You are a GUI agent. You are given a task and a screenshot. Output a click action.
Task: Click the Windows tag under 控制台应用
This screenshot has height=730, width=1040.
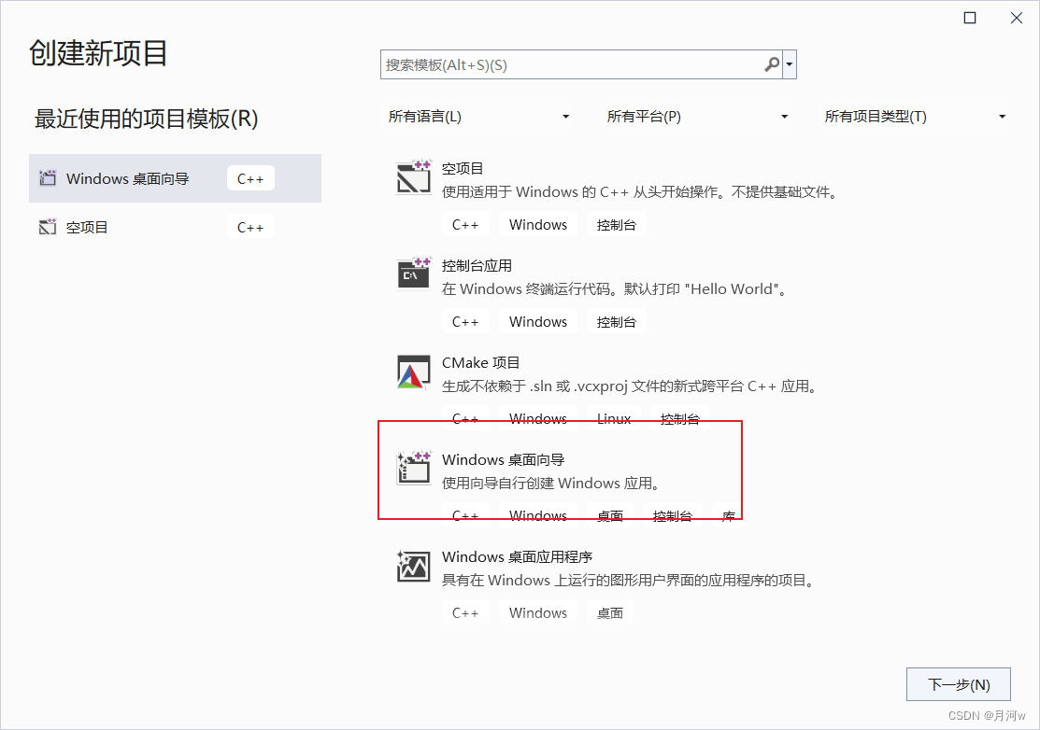538,322
